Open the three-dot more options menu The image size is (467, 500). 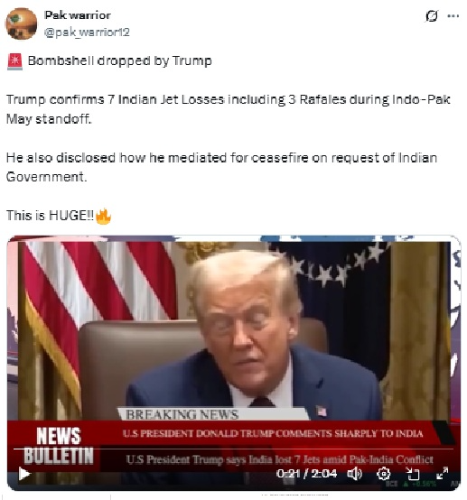pos(453,16)
